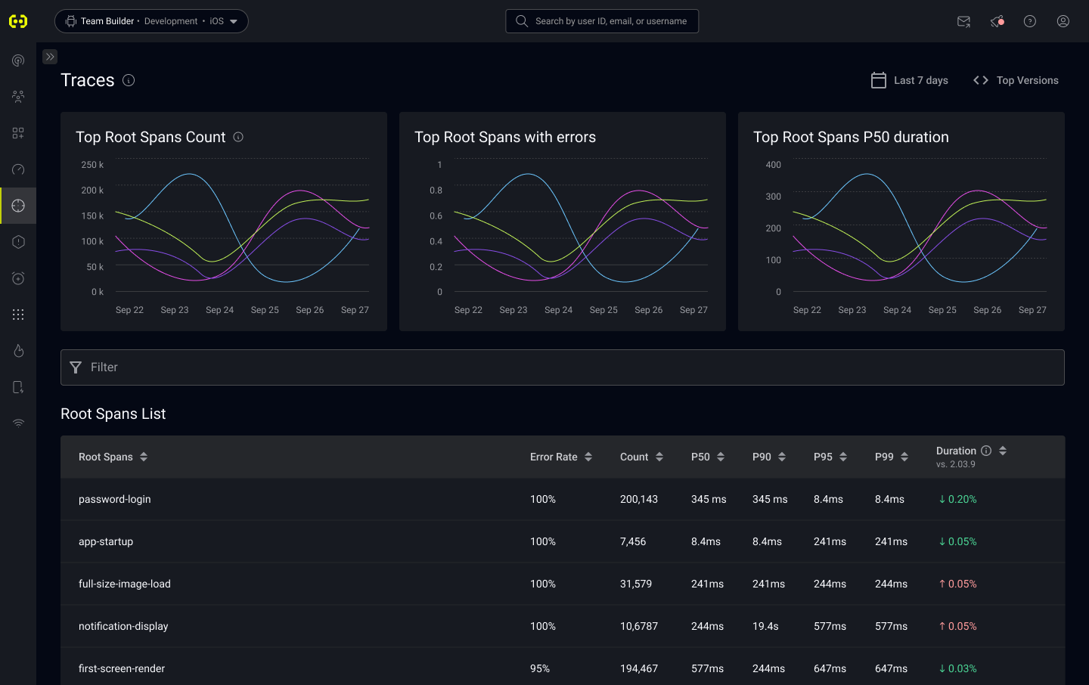The width and height of the screenshot is (1089, 685).
Task: Open the mail inbox icon
Action: pos(963,21)
